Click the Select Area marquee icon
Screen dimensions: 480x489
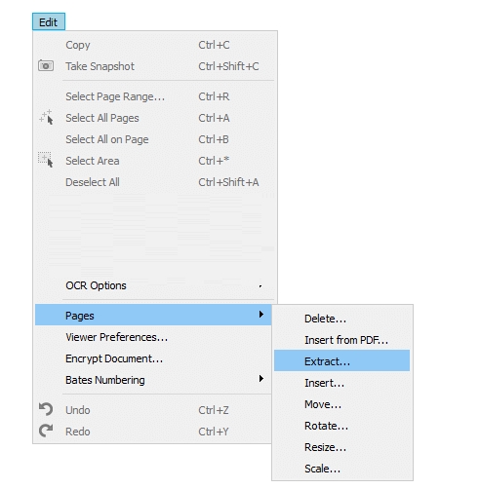click(46, 160)
